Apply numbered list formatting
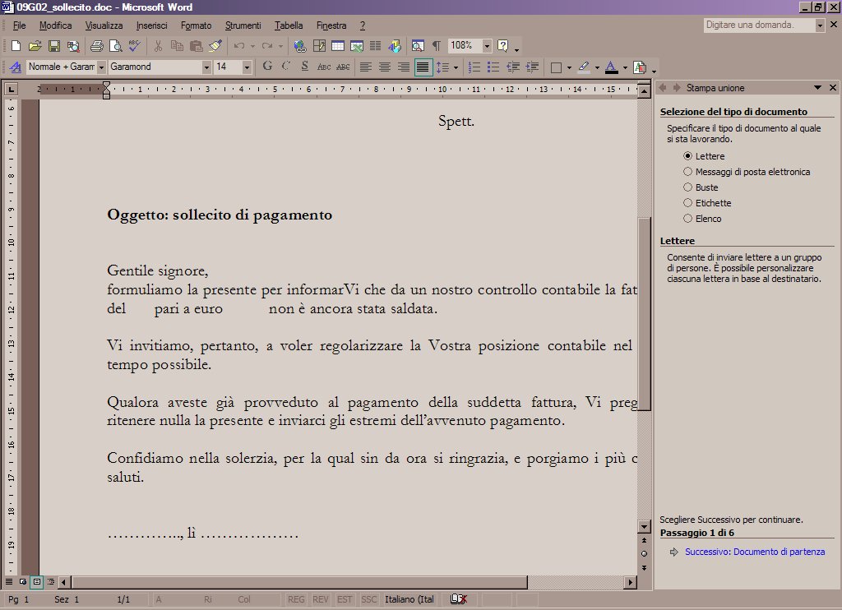This screenshot has width=842, height=610. (474, 67)
